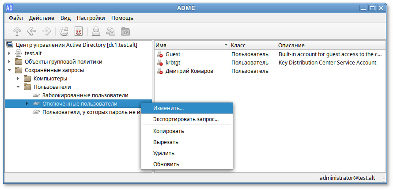Screen dimensions: 393x190
Task: Expand the Компьютеры folder node
Action: click(18, 79)
